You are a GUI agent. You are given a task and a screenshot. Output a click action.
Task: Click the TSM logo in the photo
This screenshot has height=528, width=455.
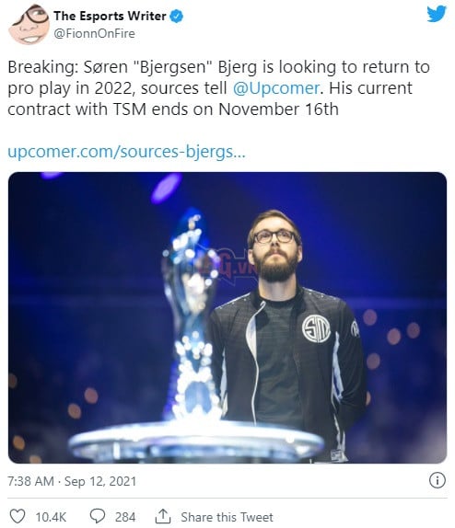pos(316,328)
